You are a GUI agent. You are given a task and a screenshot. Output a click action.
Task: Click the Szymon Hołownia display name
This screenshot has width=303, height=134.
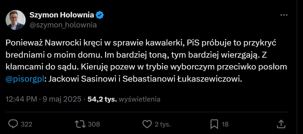[62, 15]
